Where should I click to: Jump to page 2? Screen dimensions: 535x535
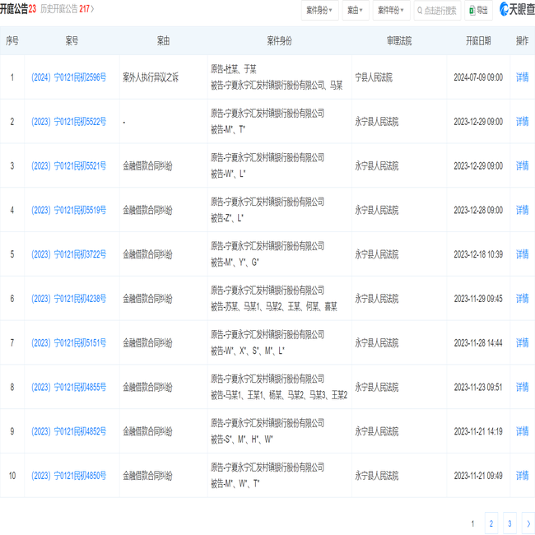[491, 523]
